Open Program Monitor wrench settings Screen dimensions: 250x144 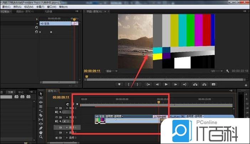tap(227, 71)
